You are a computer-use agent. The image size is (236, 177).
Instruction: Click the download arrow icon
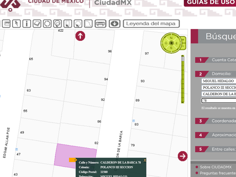pos(115,24)
